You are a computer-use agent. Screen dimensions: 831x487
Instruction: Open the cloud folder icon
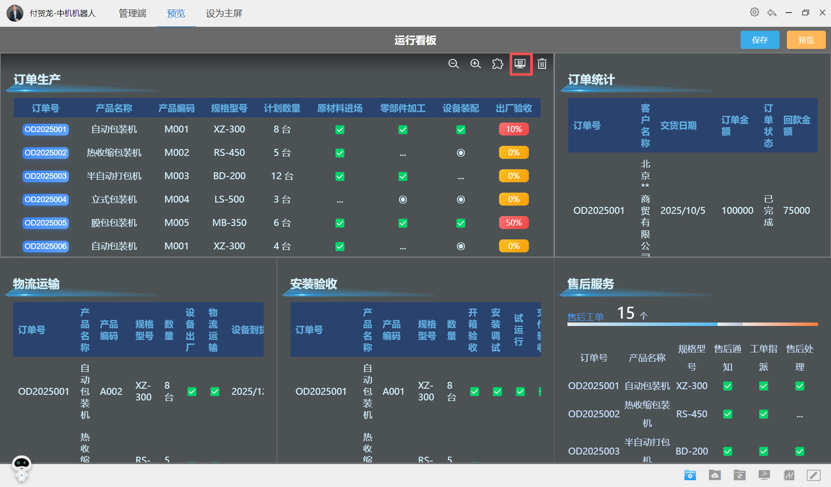click(715, 475)
